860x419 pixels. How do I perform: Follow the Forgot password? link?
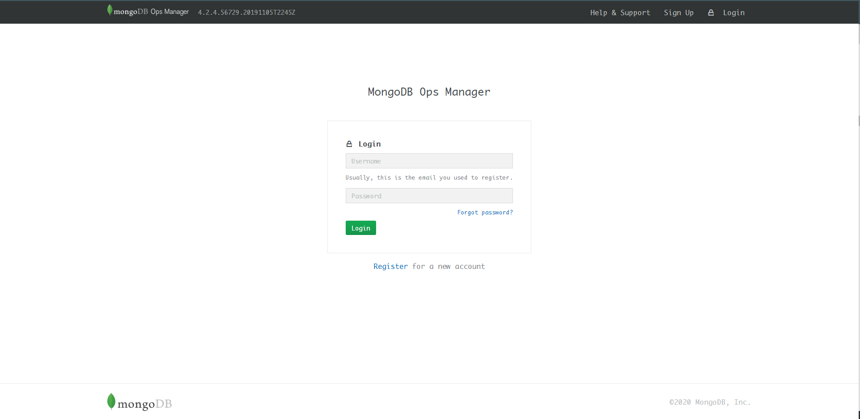[x=485, y=212]
